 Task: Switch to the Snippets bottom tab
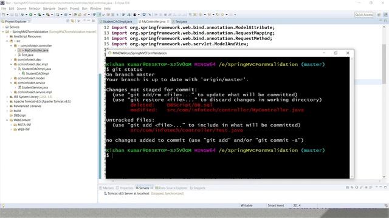(198, 188)
